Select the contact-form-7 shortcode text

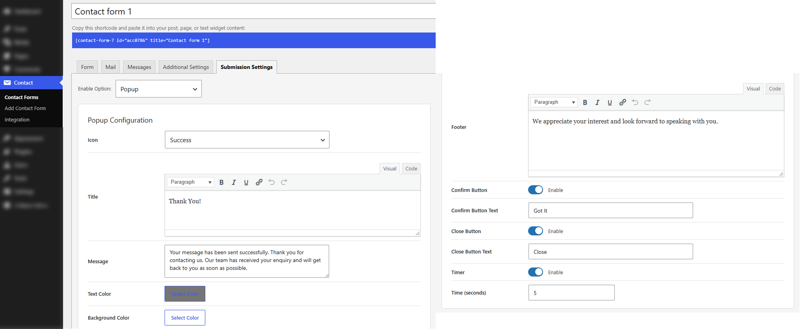coord(143,40)
